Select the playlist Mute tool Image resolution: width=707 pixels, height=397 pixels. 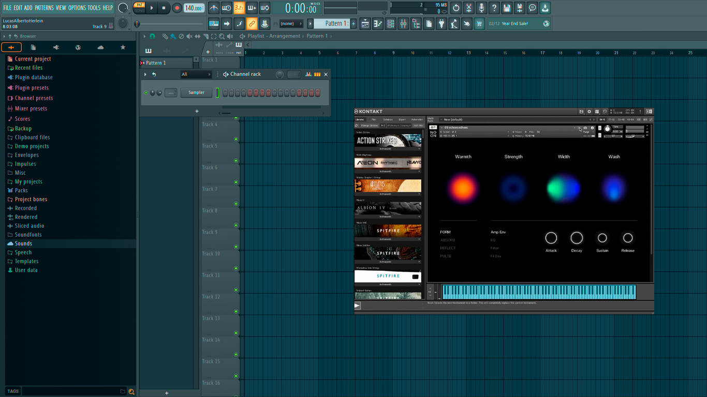click(189, 36)
